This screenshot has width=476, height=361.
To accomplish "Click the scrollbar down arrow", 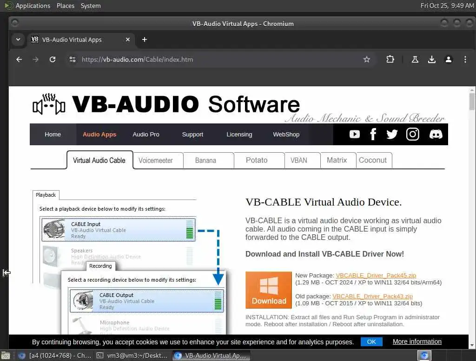I will (x=472, y=345).
